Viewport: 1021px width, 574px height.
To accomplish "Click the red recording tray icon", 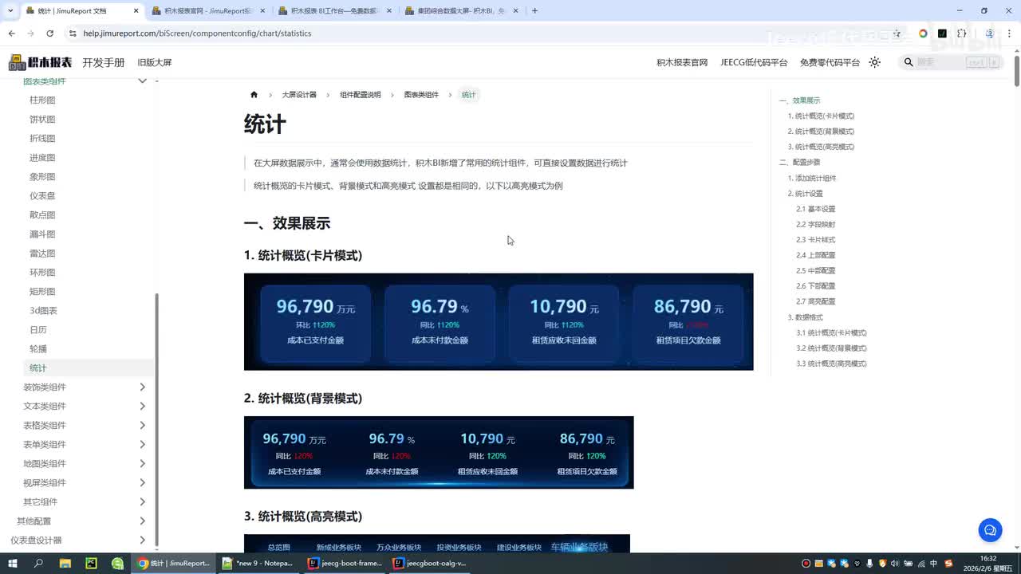I will point(806,564).
